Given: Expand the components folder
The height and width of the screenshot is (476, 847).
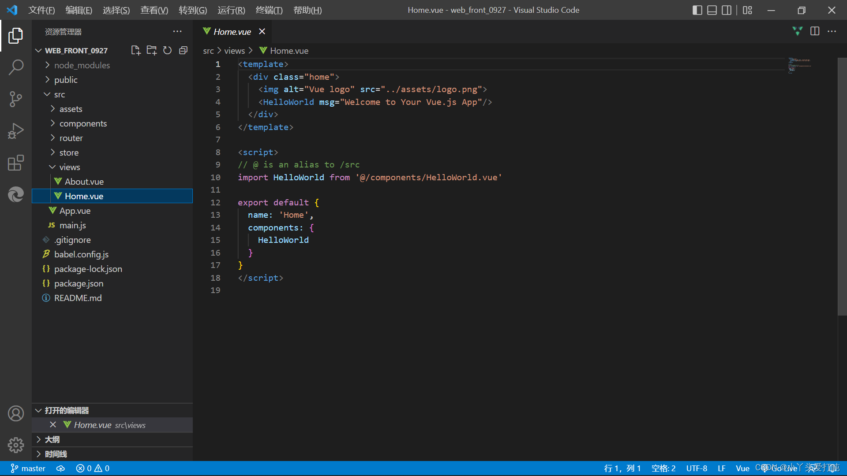Looking at the screenshot, I should (x=52, y=123).
